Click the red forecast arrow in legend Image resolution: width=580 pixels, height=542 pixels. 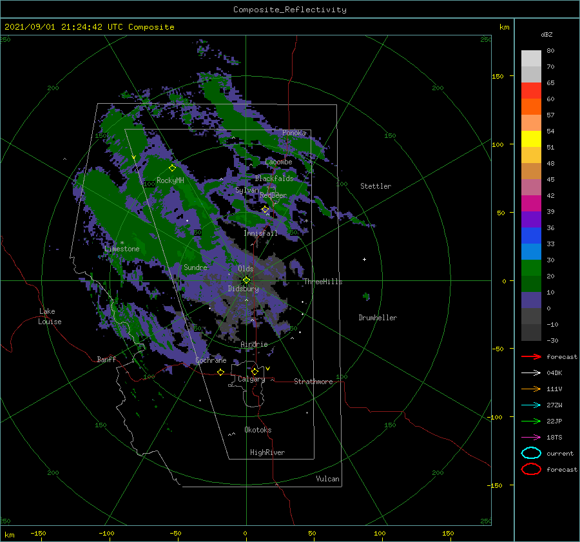pyautogui.click(x=531, y=356)
